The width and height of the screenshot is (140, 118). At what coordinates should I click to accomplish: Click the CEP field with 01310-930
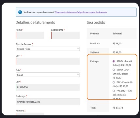pos(48,87)
